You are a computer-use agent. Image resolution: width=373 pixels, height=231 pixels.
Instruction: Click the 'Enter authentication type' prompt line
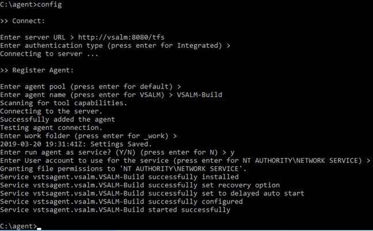click(x=115, y=45)
